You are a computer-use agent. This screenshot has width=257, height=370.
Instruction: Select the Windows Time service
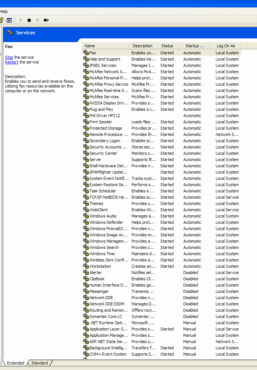tap(161, 254)
